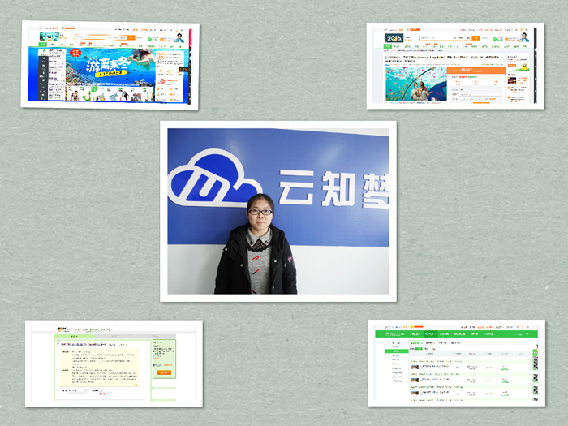This screenshot has width=568, height=426.
Task: Click the 游离寒冬 banner in top-left screenshot
Action: 110,67
